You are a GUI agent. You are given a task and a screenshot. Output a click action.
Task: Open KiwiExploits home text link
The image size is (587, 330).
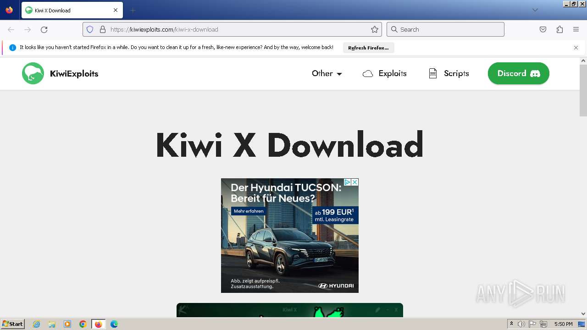pyautogui.click(x=74, y=74)
